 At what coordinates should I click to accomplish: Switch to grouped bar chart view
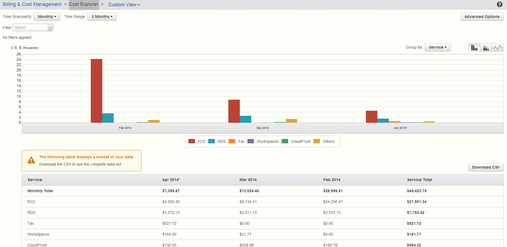[474, 47]
